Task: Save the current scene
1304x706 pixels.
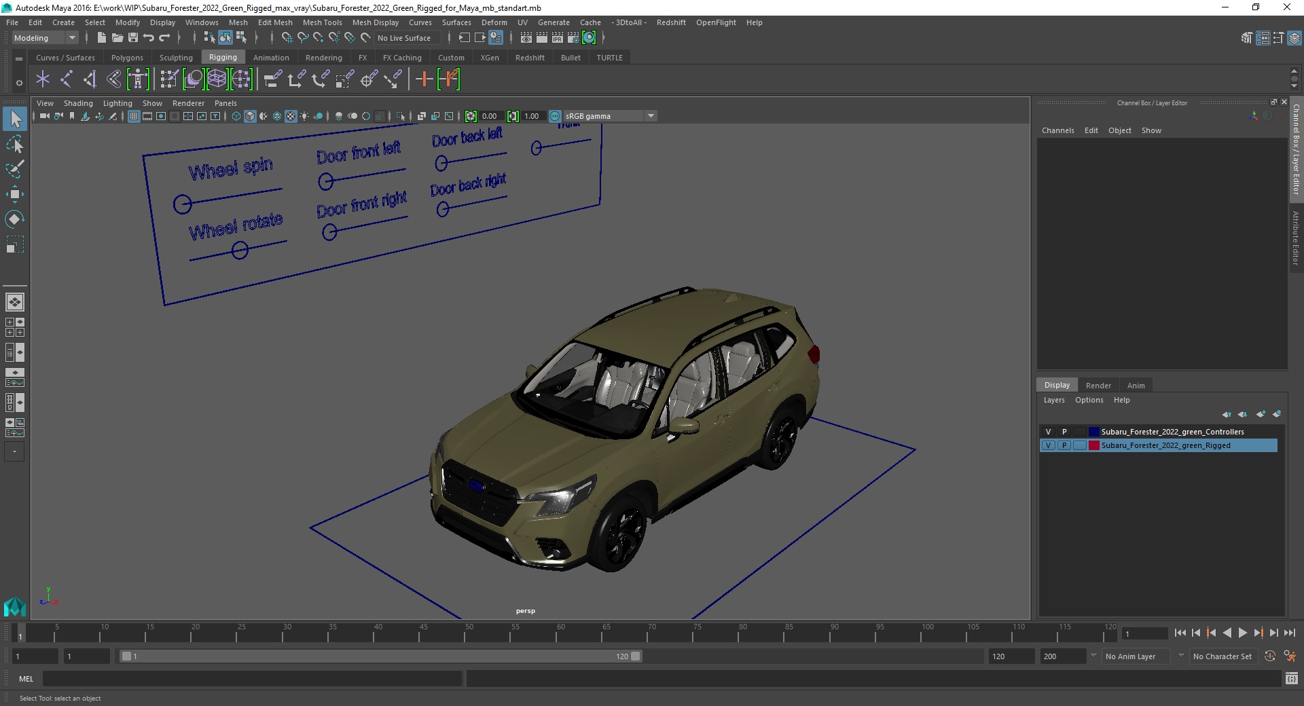Action: pyautogui.click(x=132, y=38)
